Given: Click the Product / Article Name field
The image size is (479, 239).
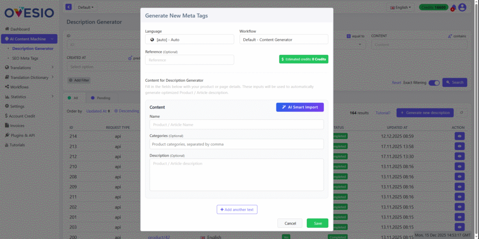Looking at the screenshot, I should [236, 124].
